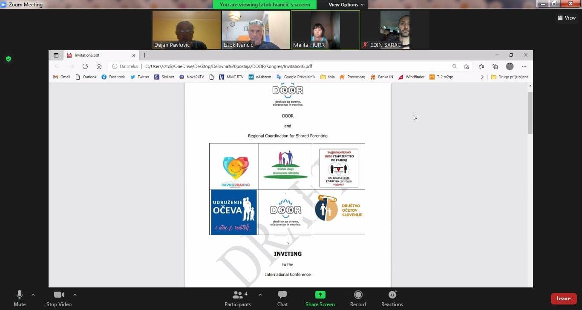Open the Participants panel

point(238,298)
